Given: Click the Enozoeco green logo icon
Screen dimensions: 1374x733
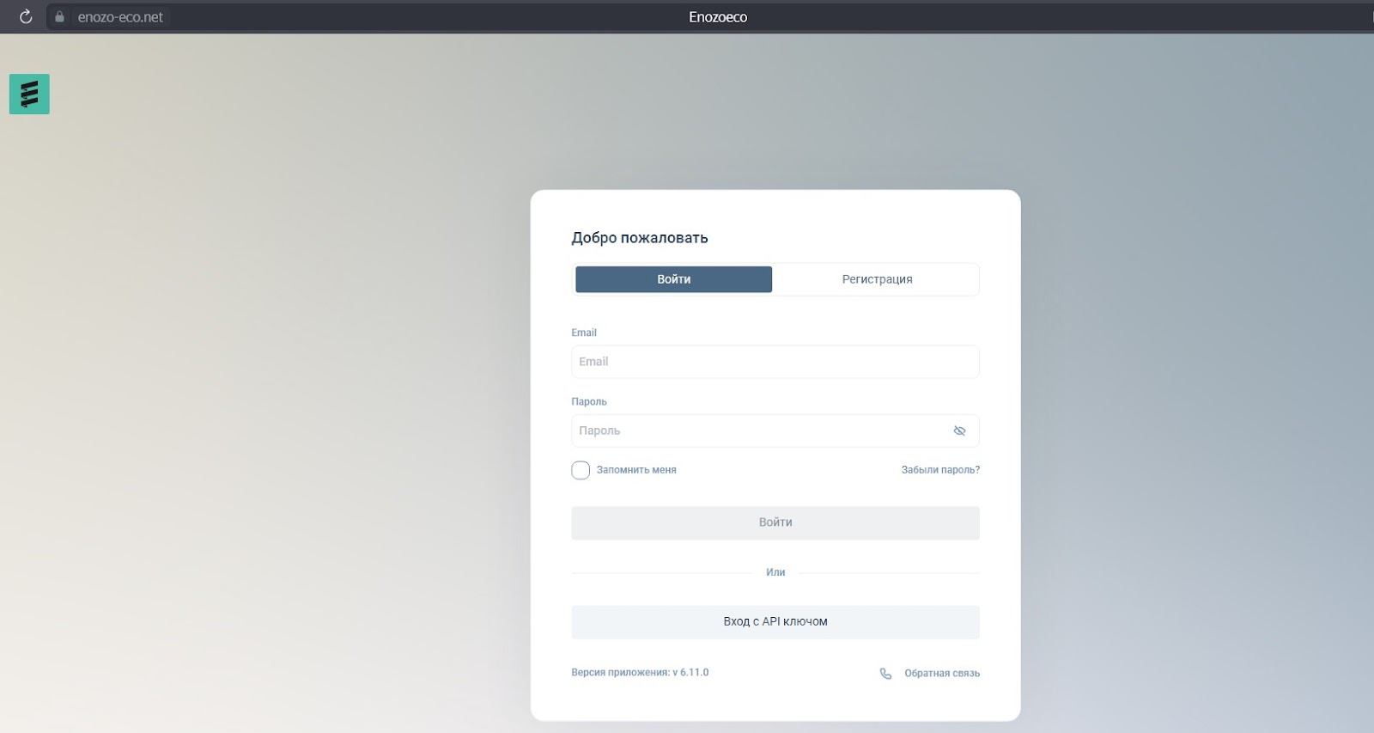Looking at the screenshot, I should click(x=29, y=94).
